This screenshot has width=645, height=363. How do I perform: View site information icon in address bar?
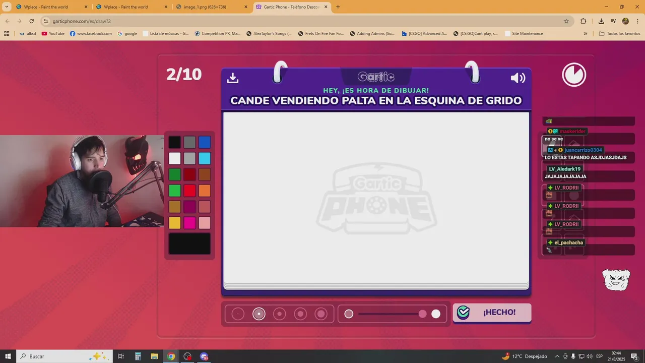click(x=46, y=21)
